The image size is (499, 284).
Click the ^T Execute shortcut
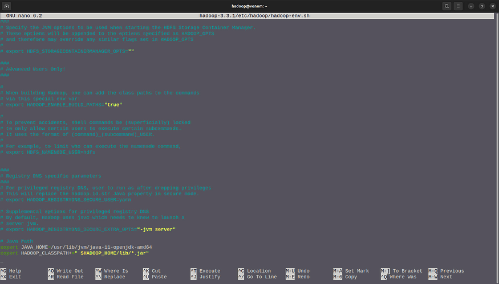click(205, 271)
